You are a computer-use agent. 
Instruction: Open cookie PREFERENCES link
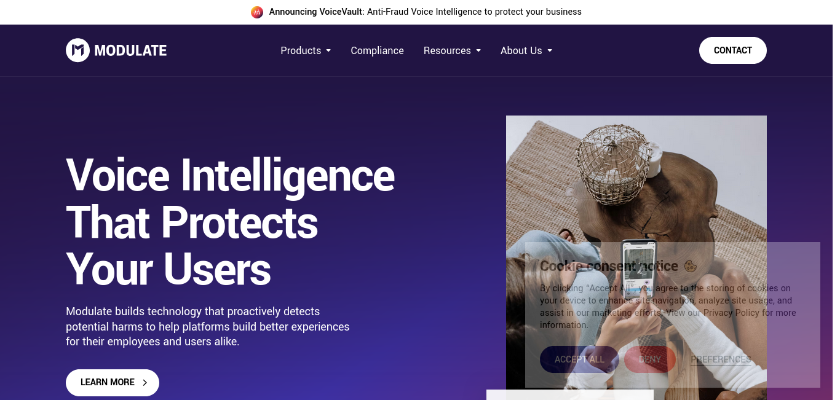pyautogui.click(x=721, y=359)
